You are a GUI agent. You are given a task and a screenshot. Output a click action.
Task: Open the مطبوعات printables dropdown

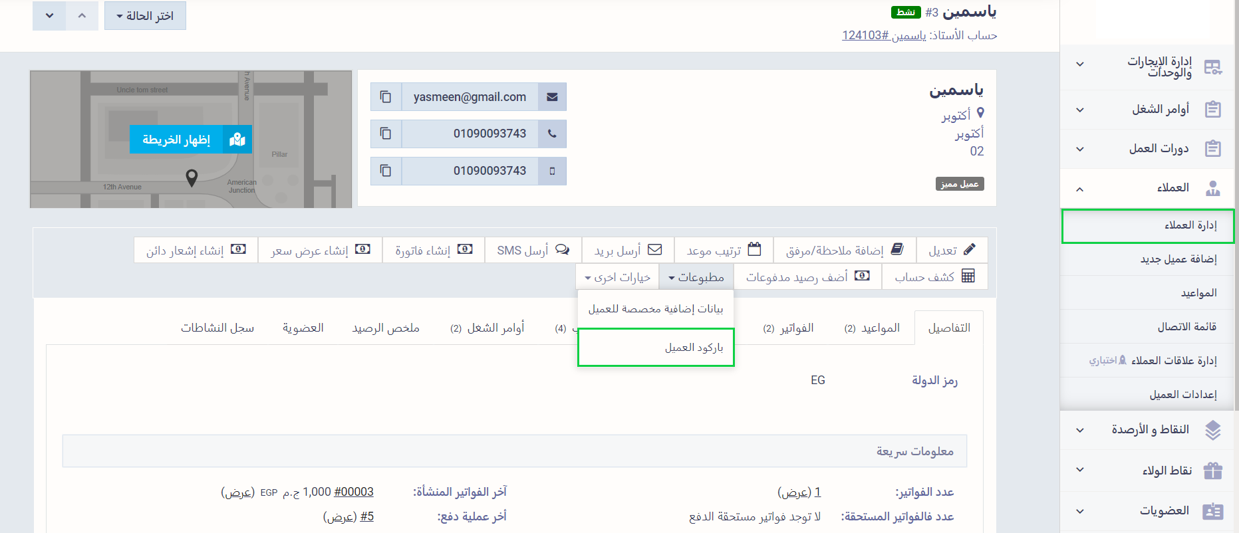pyautogui.click(x=696, y=277)
